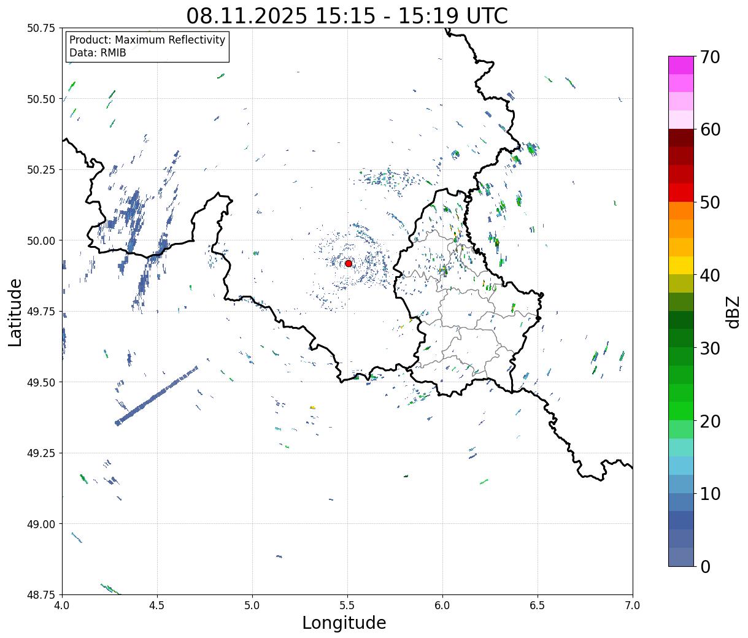Click the red radar location marker
Screen dimensions: 748x638
tap(349, 263)
